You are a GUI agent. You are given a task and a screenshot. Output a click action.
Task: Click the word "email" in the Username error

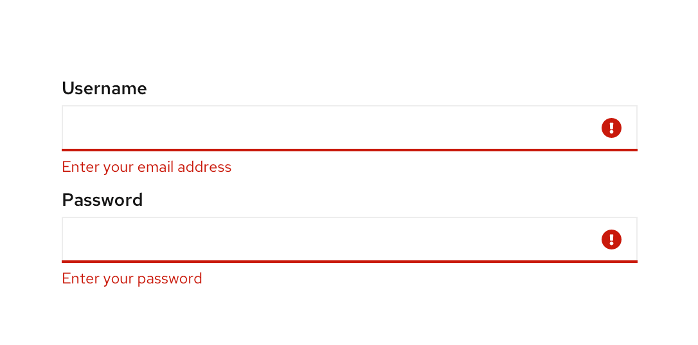155,167
